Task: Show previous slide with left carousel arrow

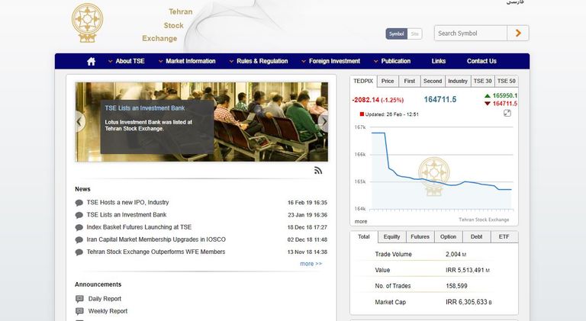Action: (x=79, y=122)
